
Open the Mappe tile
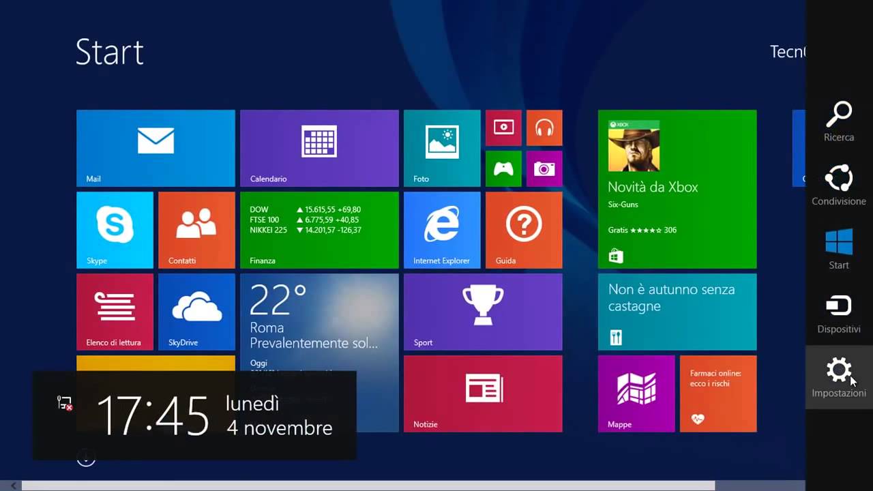[x=636, y=393]
